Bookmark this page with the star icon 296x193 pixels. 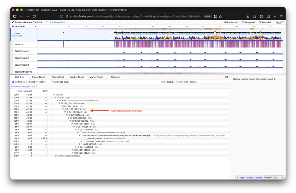(x=220, y=16)
